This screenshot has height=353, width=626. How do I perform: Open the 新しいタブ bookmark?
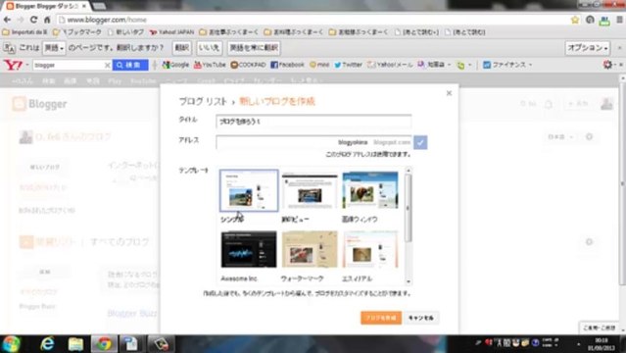125,32
